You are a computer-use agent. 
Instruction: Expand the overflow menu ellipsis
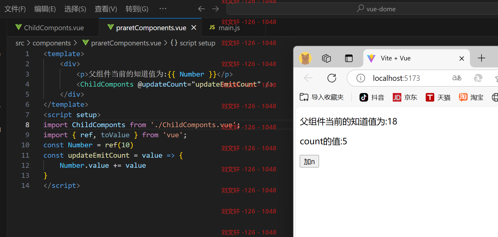coord(163,9)
